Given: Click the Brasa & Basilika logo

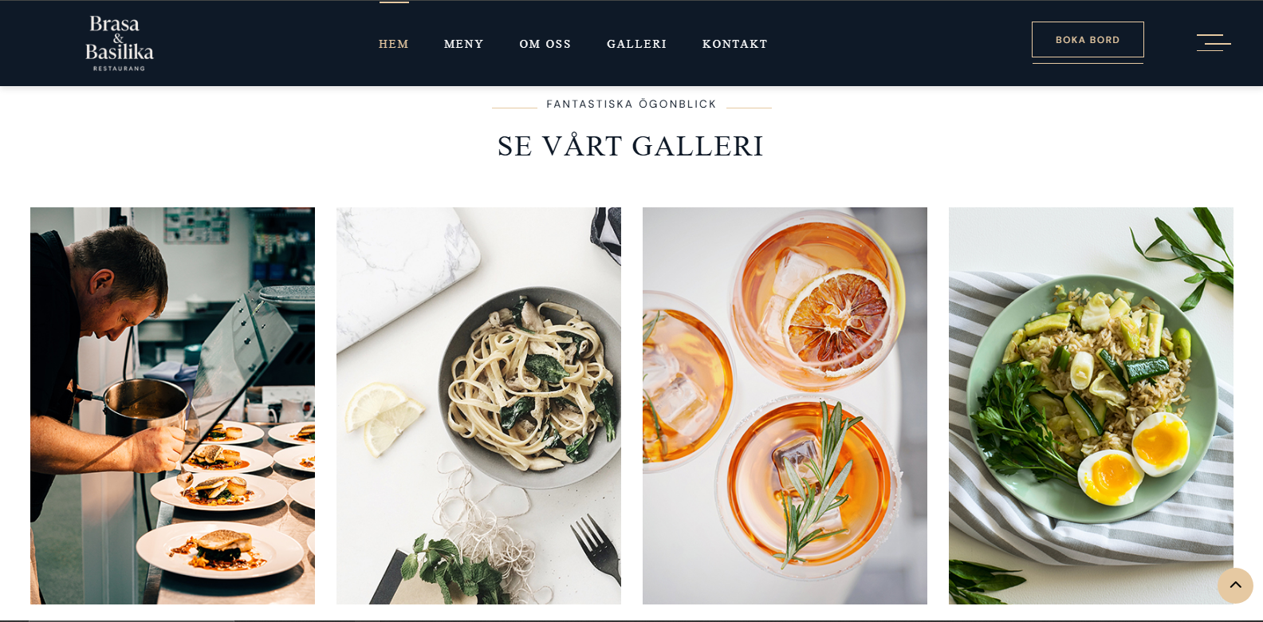Looking at the screenshot, I should pos(119,43).
